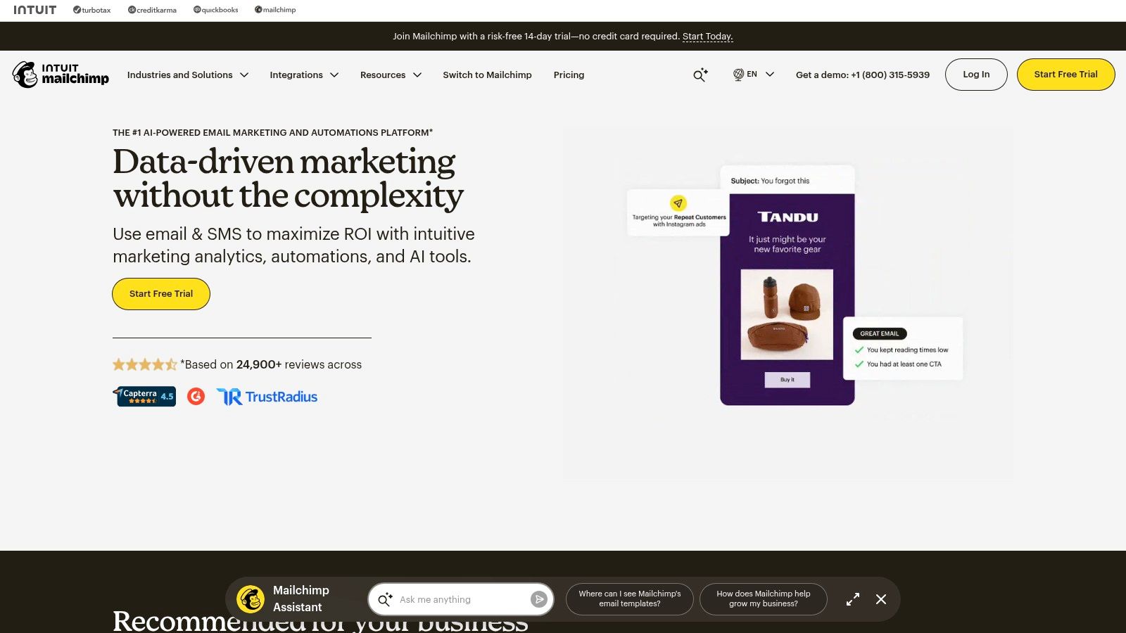
Task: Click the G2 review logo
Action: [x=196, y=396]
